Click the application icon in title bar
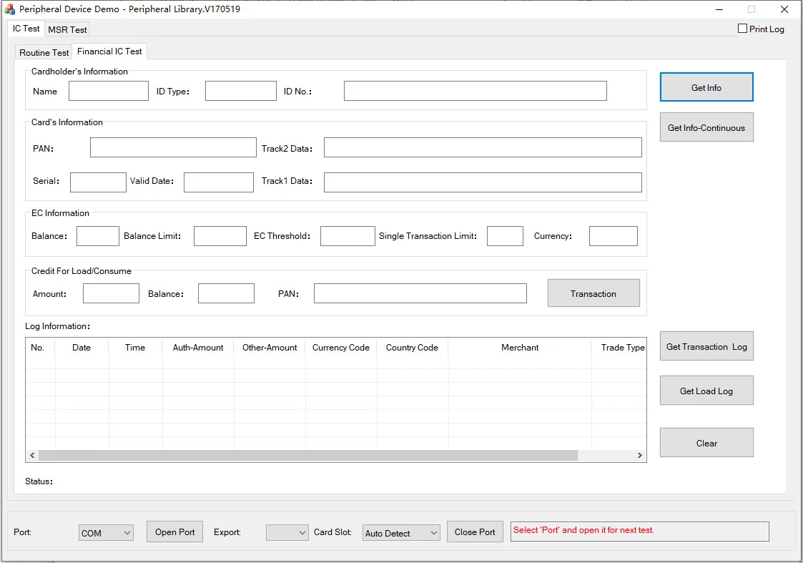Screen dimensions: 803x563 (x=10, y=10)
